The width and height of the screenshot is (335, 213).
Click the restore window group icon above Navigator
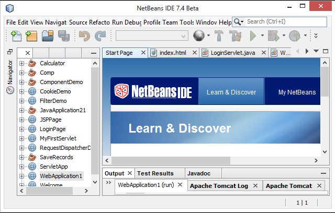coord(10,52)
